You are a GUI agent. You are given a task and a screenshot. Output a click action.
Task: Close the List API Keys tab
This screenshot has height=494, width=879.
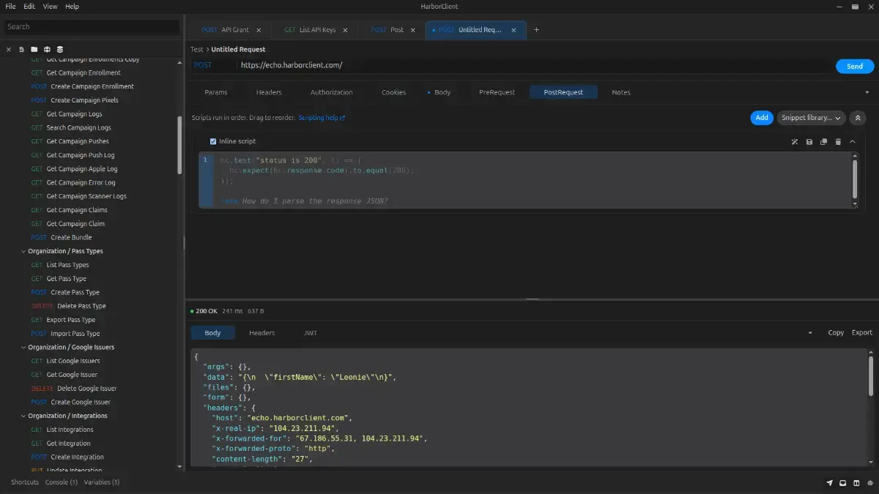coord(345,30)
